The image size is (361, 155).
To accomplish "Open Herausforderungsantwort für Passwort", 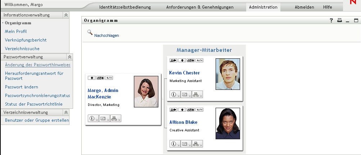I will [34, 76].
